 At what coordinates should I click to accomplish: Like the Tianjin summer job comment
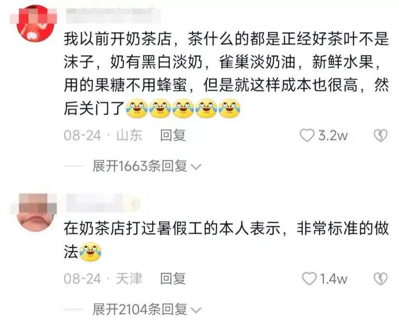pyautogui.click(x=309, y=279)
